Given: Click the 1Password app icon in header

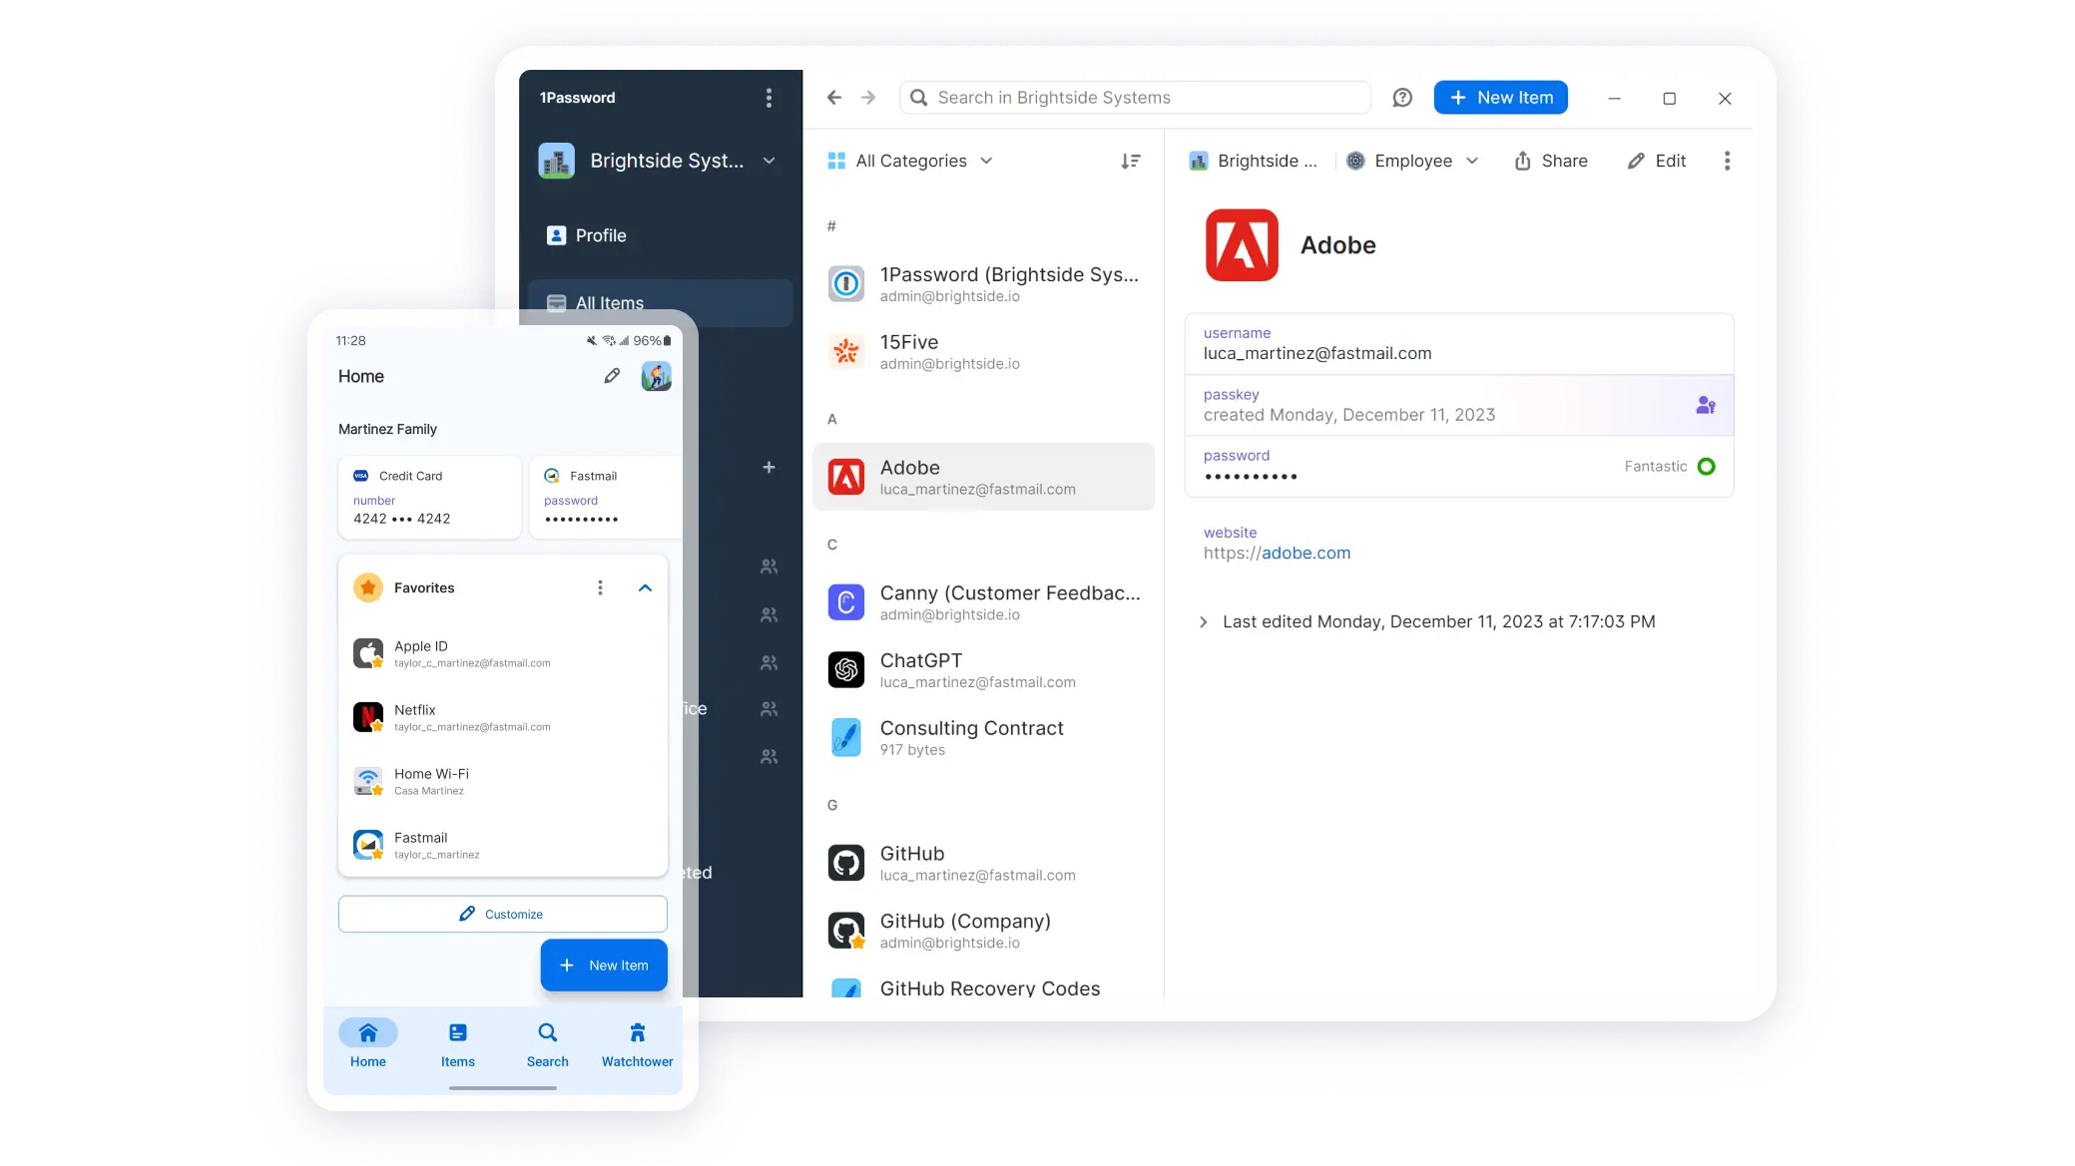Looking at the screenshot, I should pyautogui.click(x=577, y=97).
